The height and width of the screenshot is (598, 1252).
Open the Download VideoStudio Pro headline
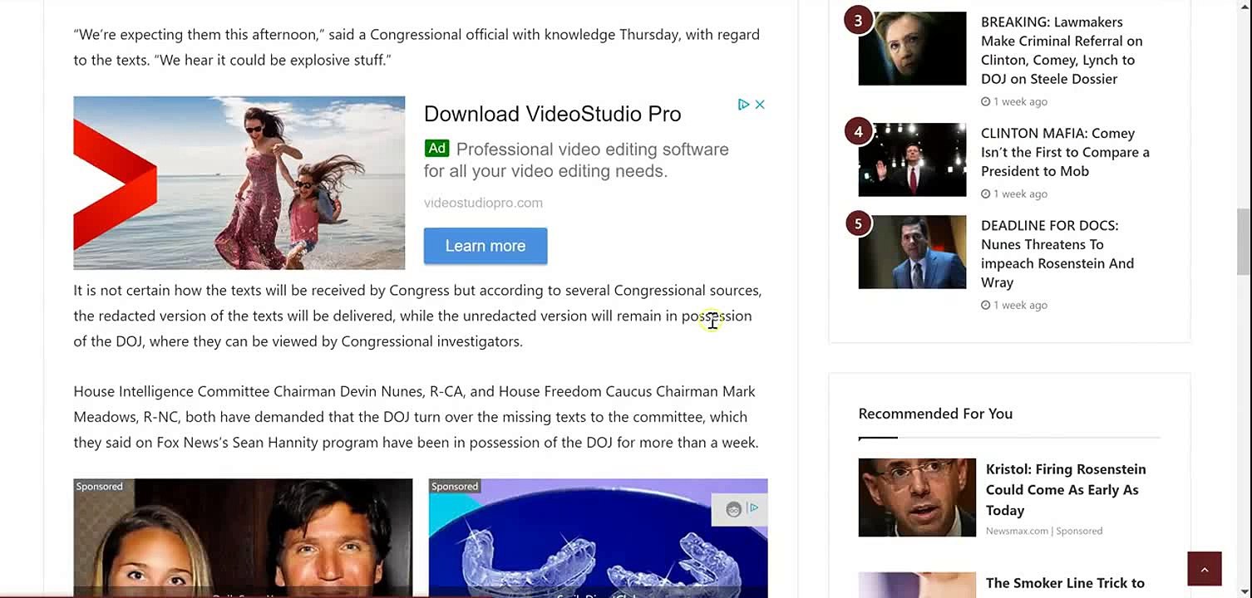[x=552, y=114]
